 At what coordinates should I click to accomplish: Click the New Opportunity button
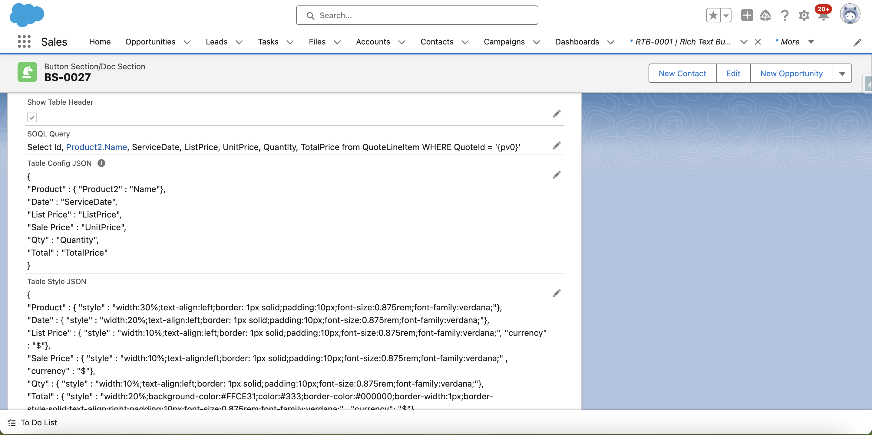coord(791,74)
